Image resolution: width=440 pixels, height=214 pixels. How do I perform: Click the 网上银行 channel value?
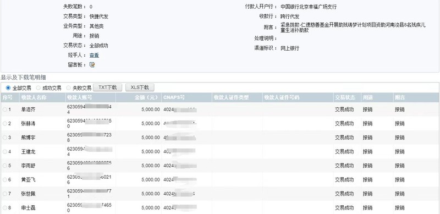[x=290, y=48]
